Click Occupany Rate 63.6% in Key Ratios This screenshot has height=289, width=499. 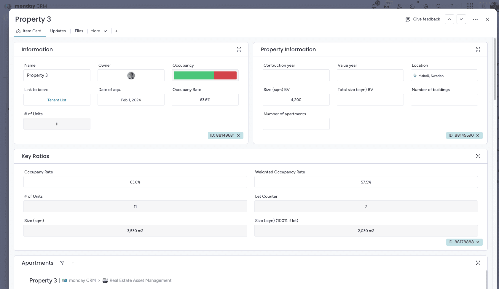pos(135,182)
